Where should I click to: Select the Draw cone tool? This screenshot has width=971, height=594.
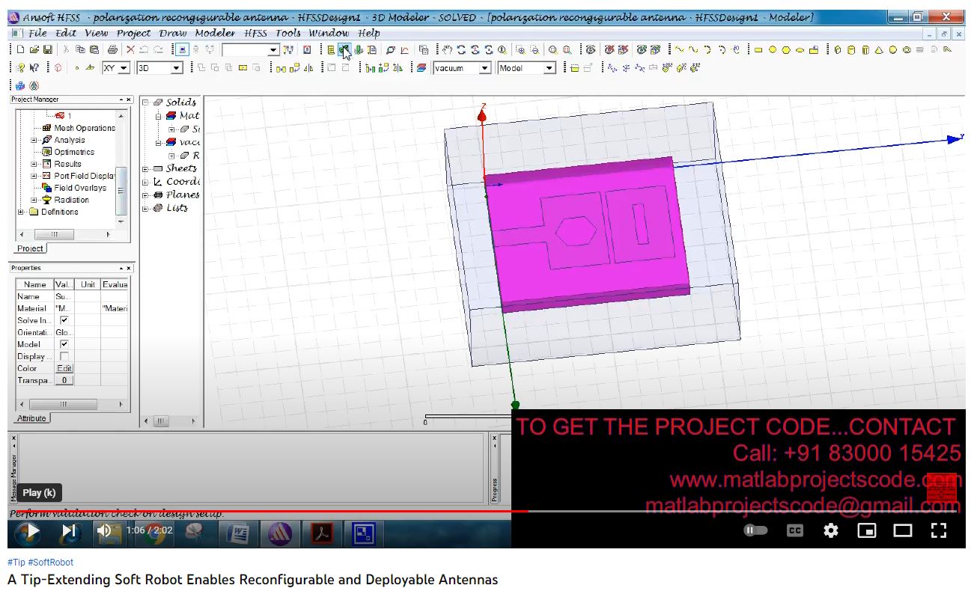click(880, 50)
